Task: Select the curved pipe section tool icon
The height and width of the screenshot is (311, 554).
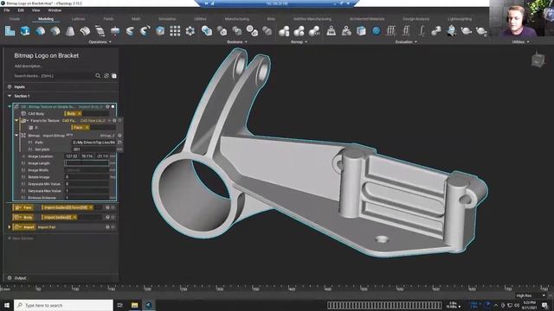Action: (x=85, y=31)
